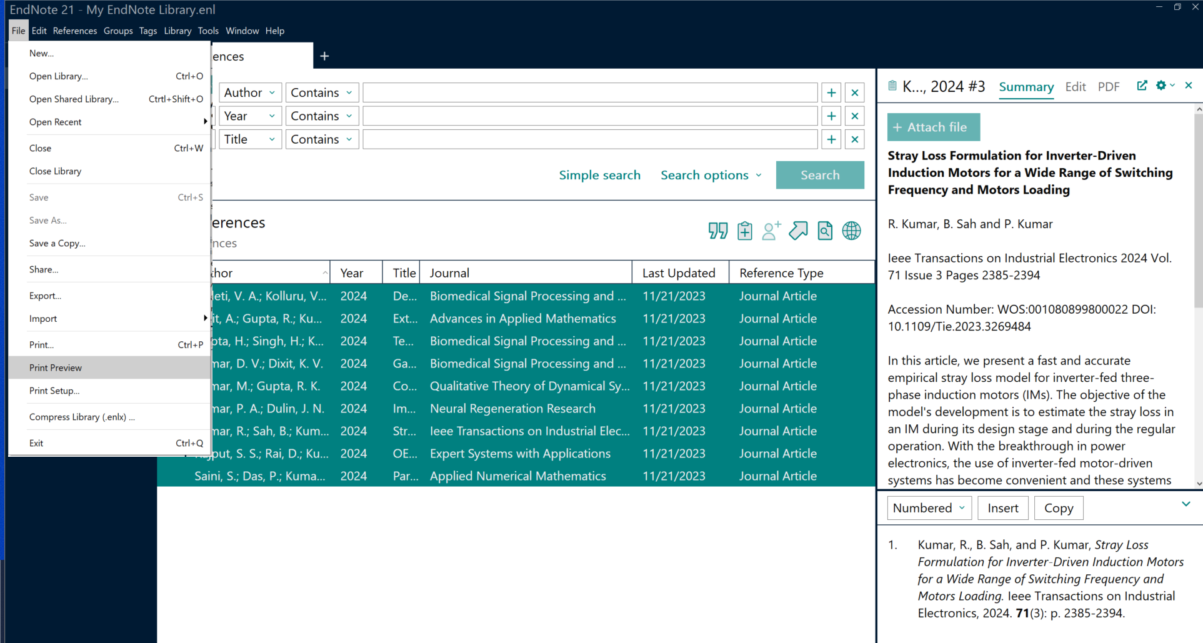Click the Title search text field

[x=589, y=139]
